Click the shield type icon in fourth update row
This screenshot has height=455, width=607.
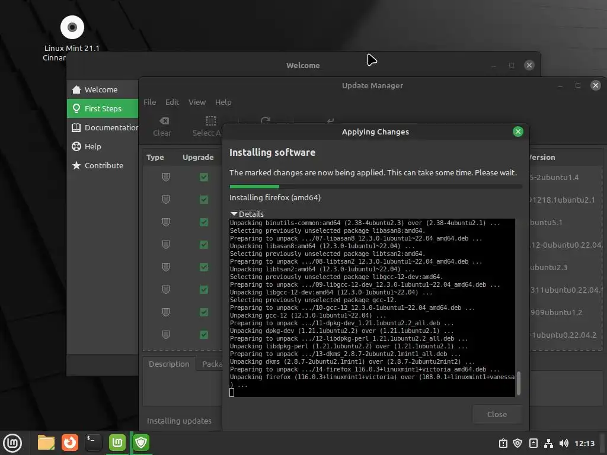click(166, 245)
